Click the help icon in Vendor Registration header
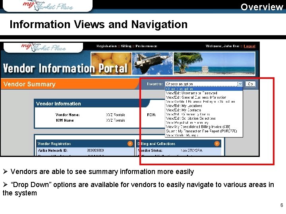The height and width of the screenshot is (214, 286). coord(130,143)
